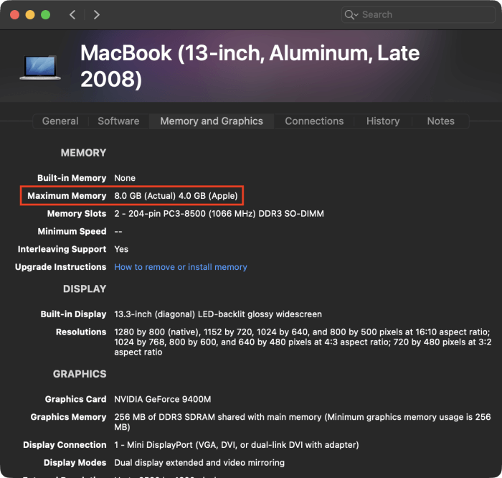Select the Built-in Memory label
This screenshot has width=502, height=478.
[x=72, y=178]
